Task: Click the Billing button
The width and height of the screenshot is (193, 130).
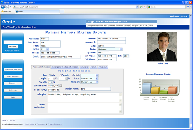Action: 13,90
